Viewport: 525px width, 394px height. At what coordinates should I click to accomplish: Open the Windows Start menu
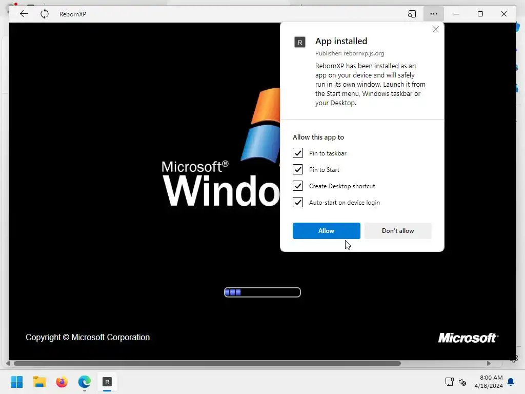pos(16,382)
